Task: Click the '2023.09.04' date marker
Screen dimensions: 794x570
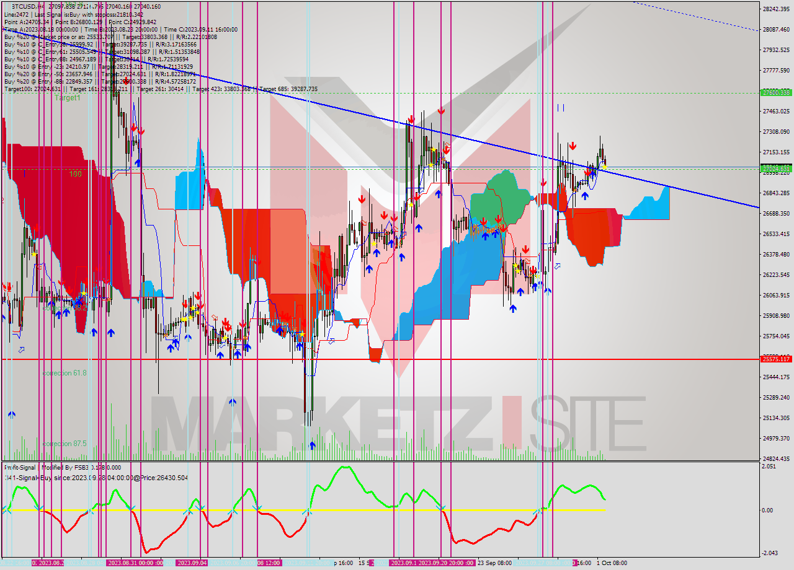Action: tap(192, 563)
